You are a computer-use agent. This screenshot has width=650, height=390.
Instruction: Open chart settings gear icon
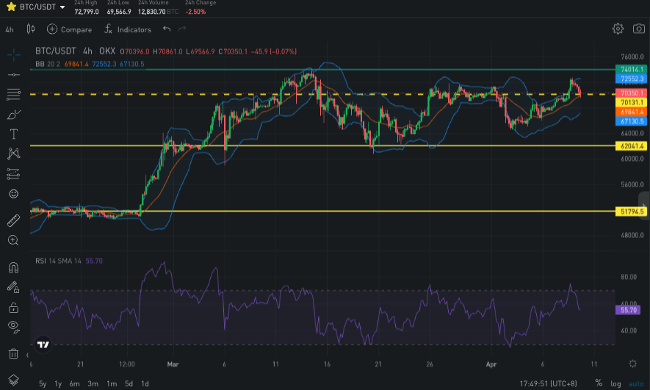[x=618, y=29]
